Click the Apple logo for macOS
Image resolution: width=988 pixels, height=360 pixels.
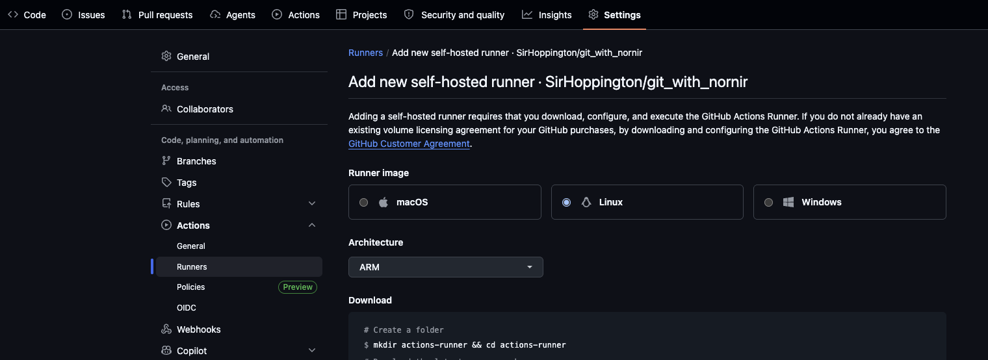383,202
